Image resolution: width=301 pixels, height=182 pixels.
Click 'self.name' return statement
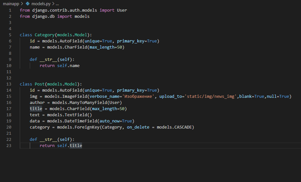click(x=68, y=66)
